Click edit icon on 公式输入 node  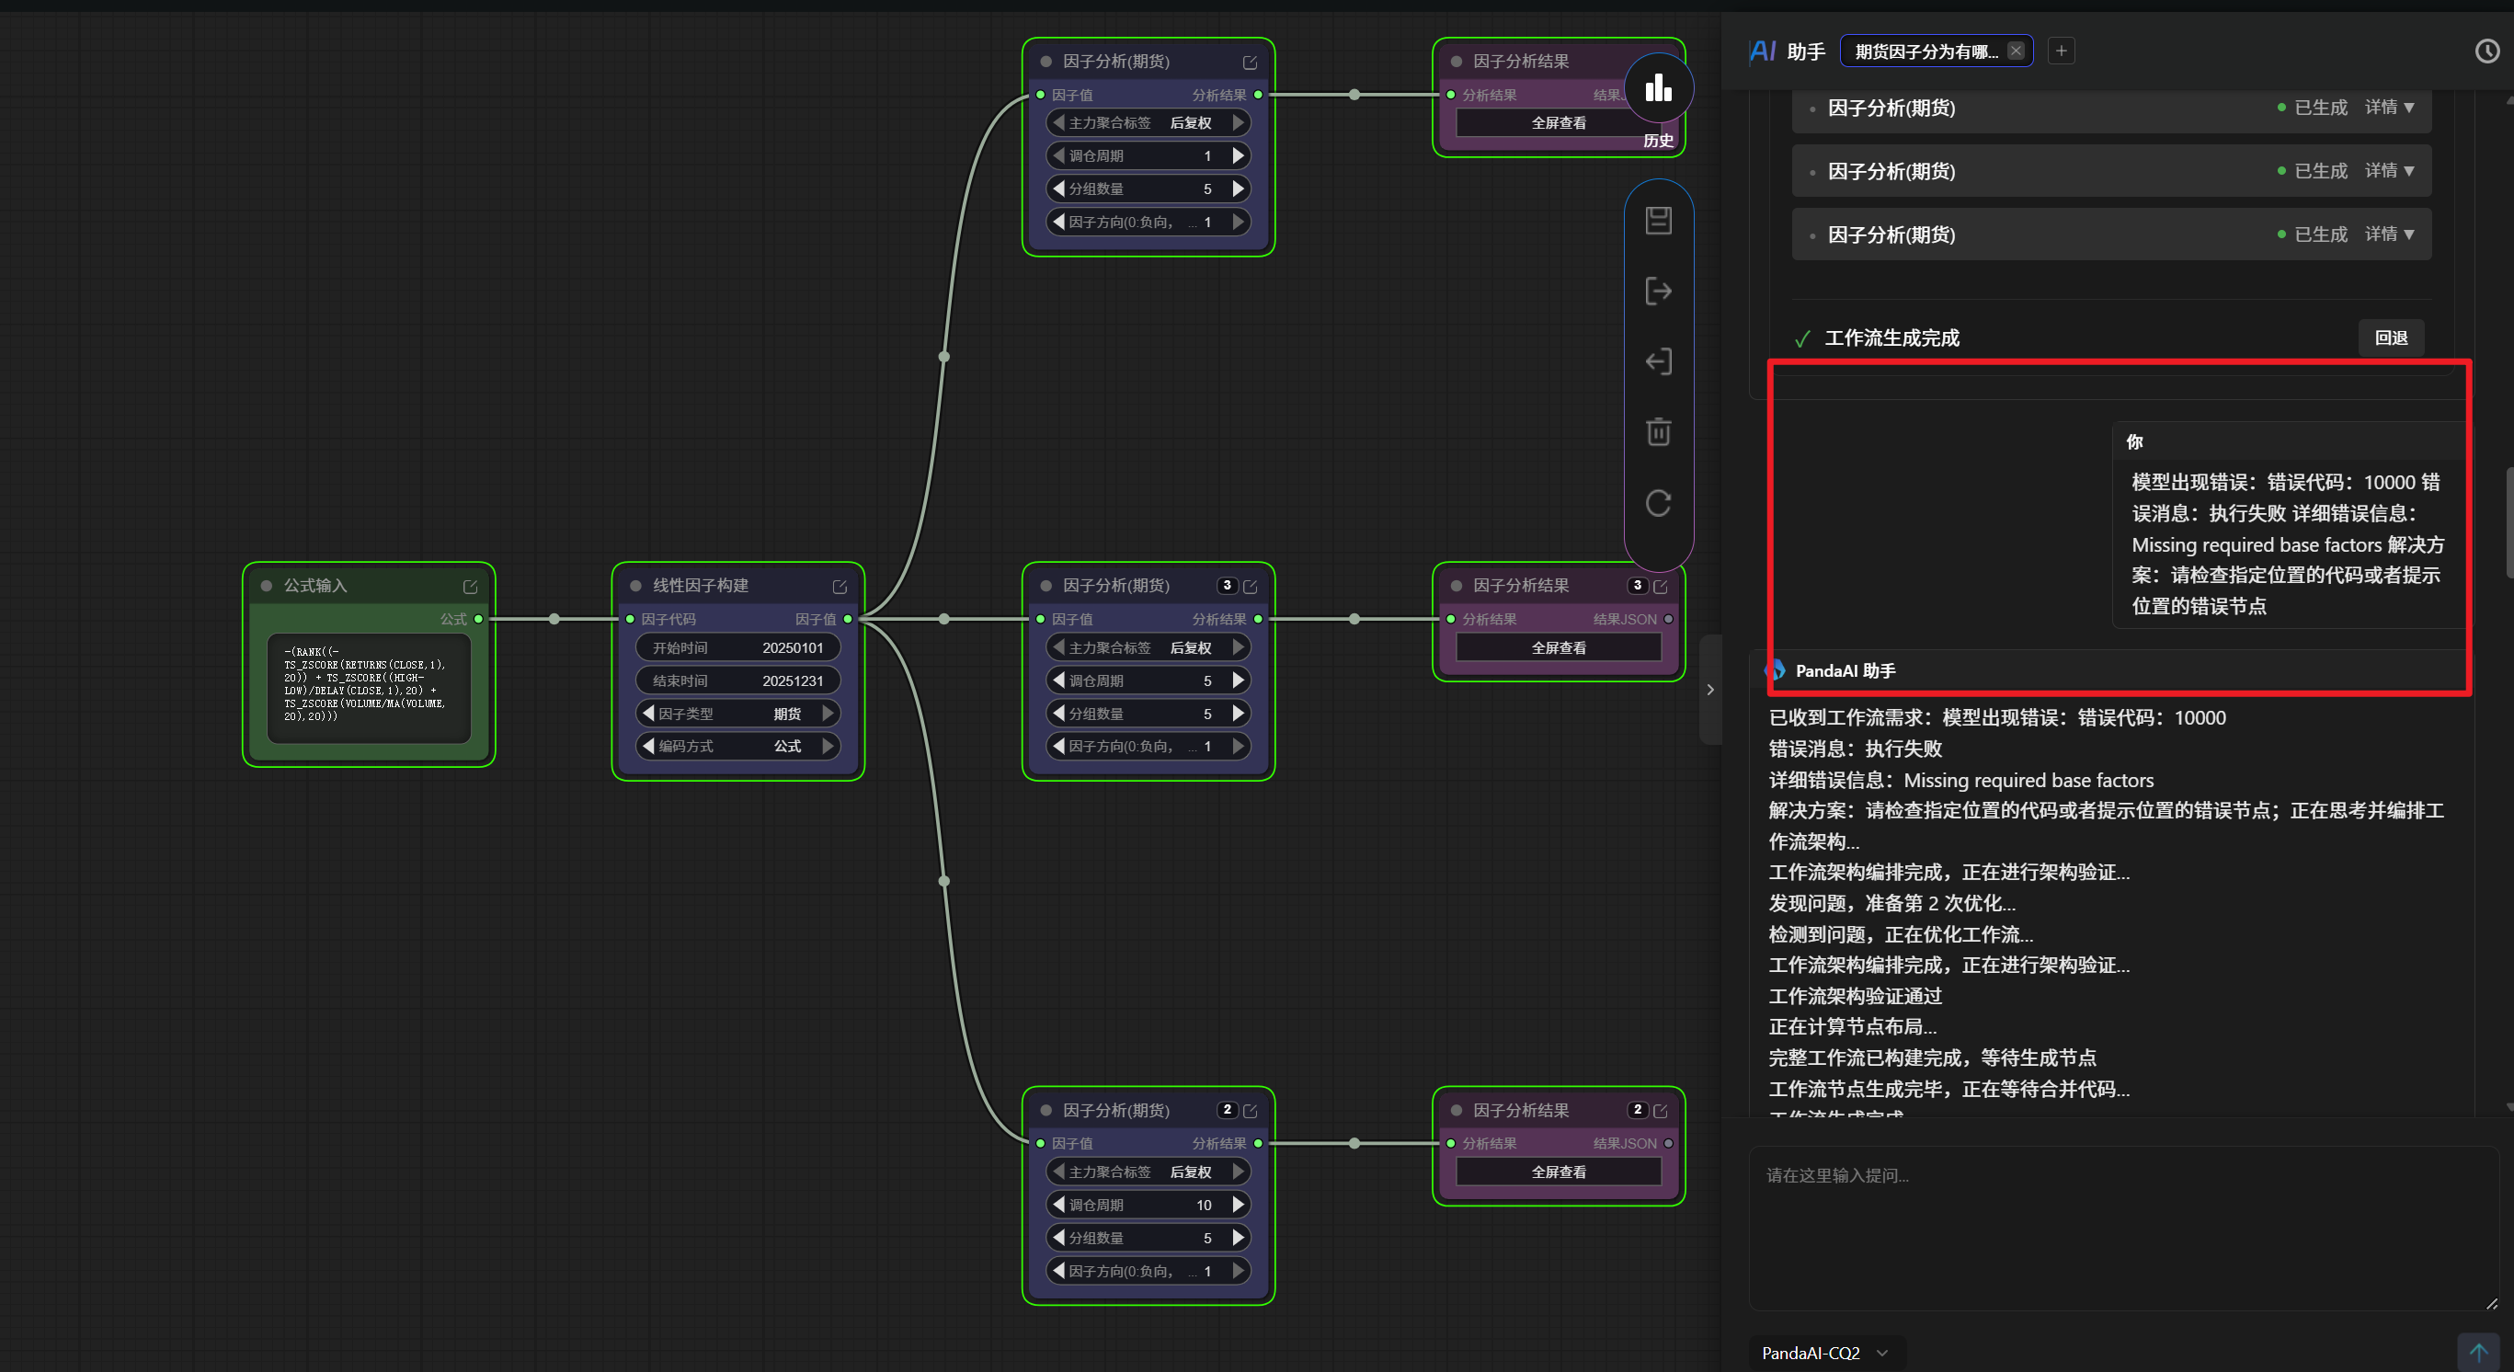pyautogui.click(x=471, y=587)
